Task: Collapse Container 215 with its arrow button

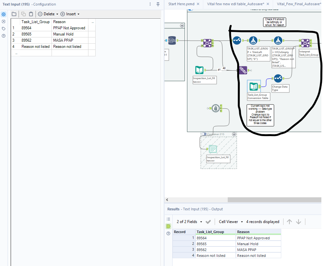Action: [234, 134]
